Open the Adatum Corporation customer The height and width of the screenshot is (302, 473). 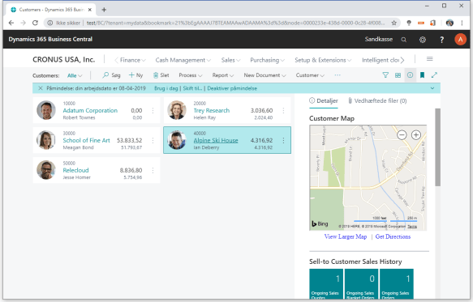pos(90,110)
